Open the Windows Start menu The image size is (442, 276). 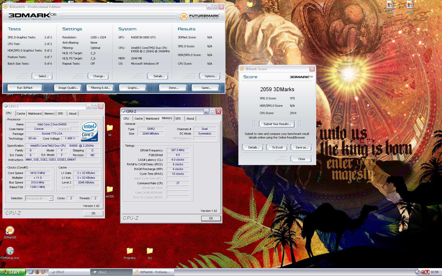[13, 272]
